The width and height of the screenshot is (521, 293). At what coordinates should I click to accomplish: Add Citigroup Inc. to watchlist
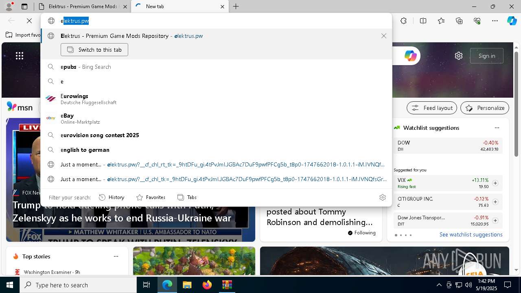(x=495, y=202)
